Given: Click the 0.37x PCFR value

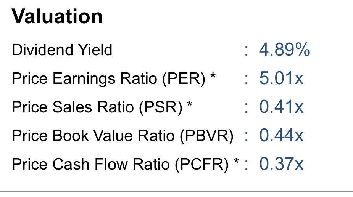Looking at the screenshot, I should 281,164.
